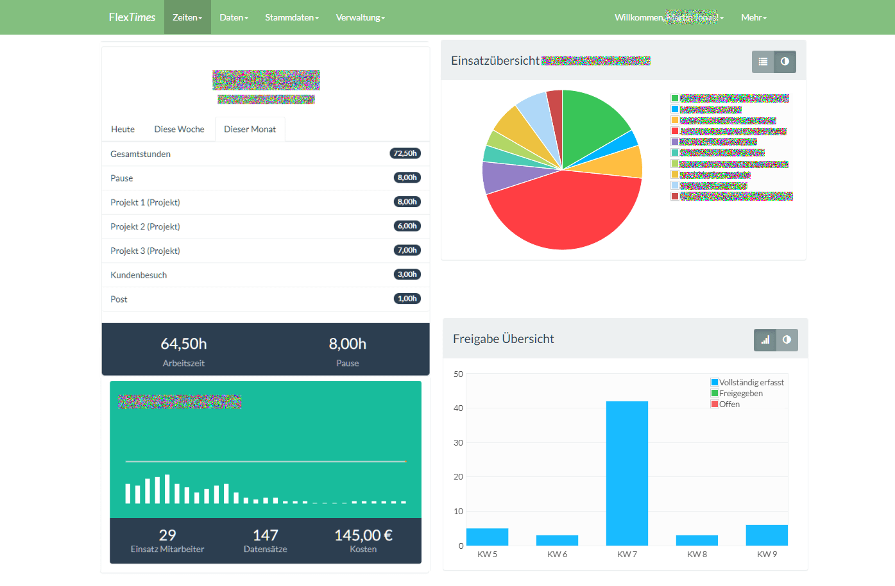
Task: Open the Verwaltung menu
Action: click(360, 17)
